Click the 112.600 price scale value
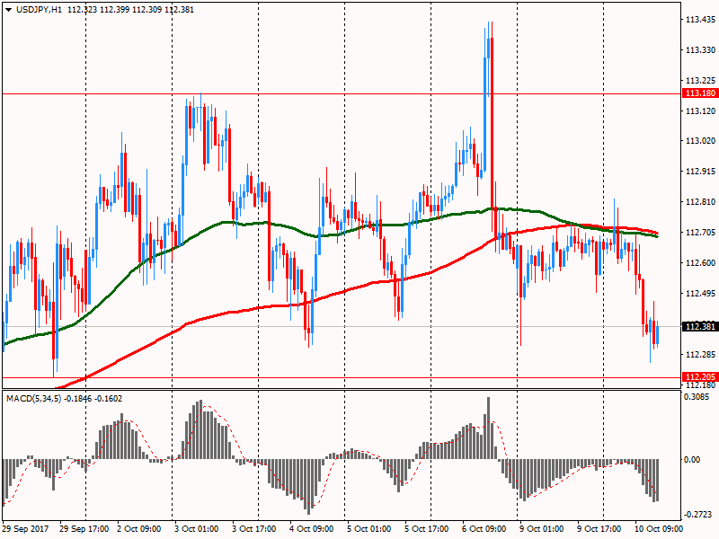 pyautogui.click(x=700, y=263)
